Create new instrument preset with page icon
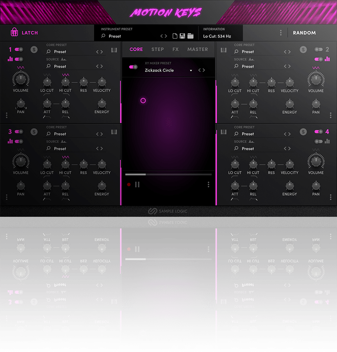337x352 pixels. 175,36
